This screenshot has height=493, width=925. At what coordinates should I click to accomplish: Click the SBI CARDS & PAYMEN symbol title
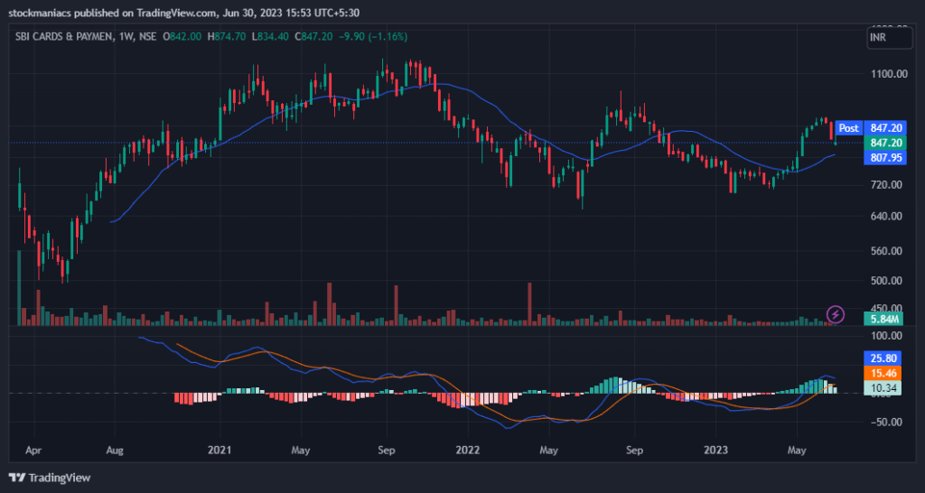pos(62,36)
